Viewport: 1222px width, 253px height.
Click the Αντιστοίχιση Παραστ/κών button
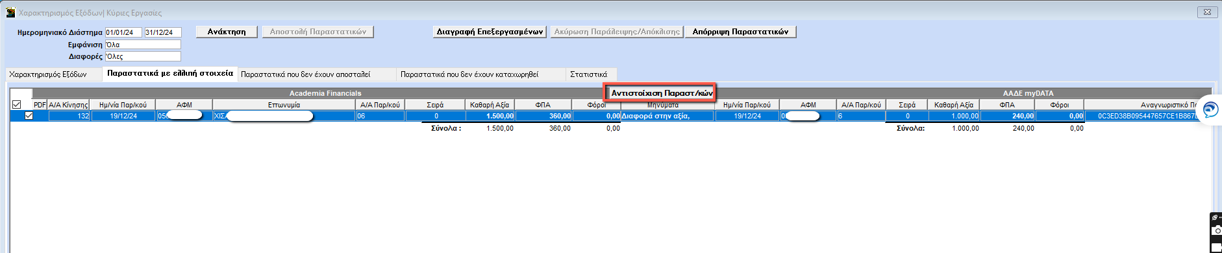662,93
